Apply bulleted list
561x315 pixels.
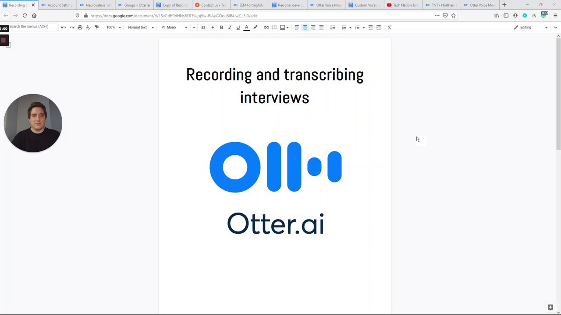click(357, 27)
